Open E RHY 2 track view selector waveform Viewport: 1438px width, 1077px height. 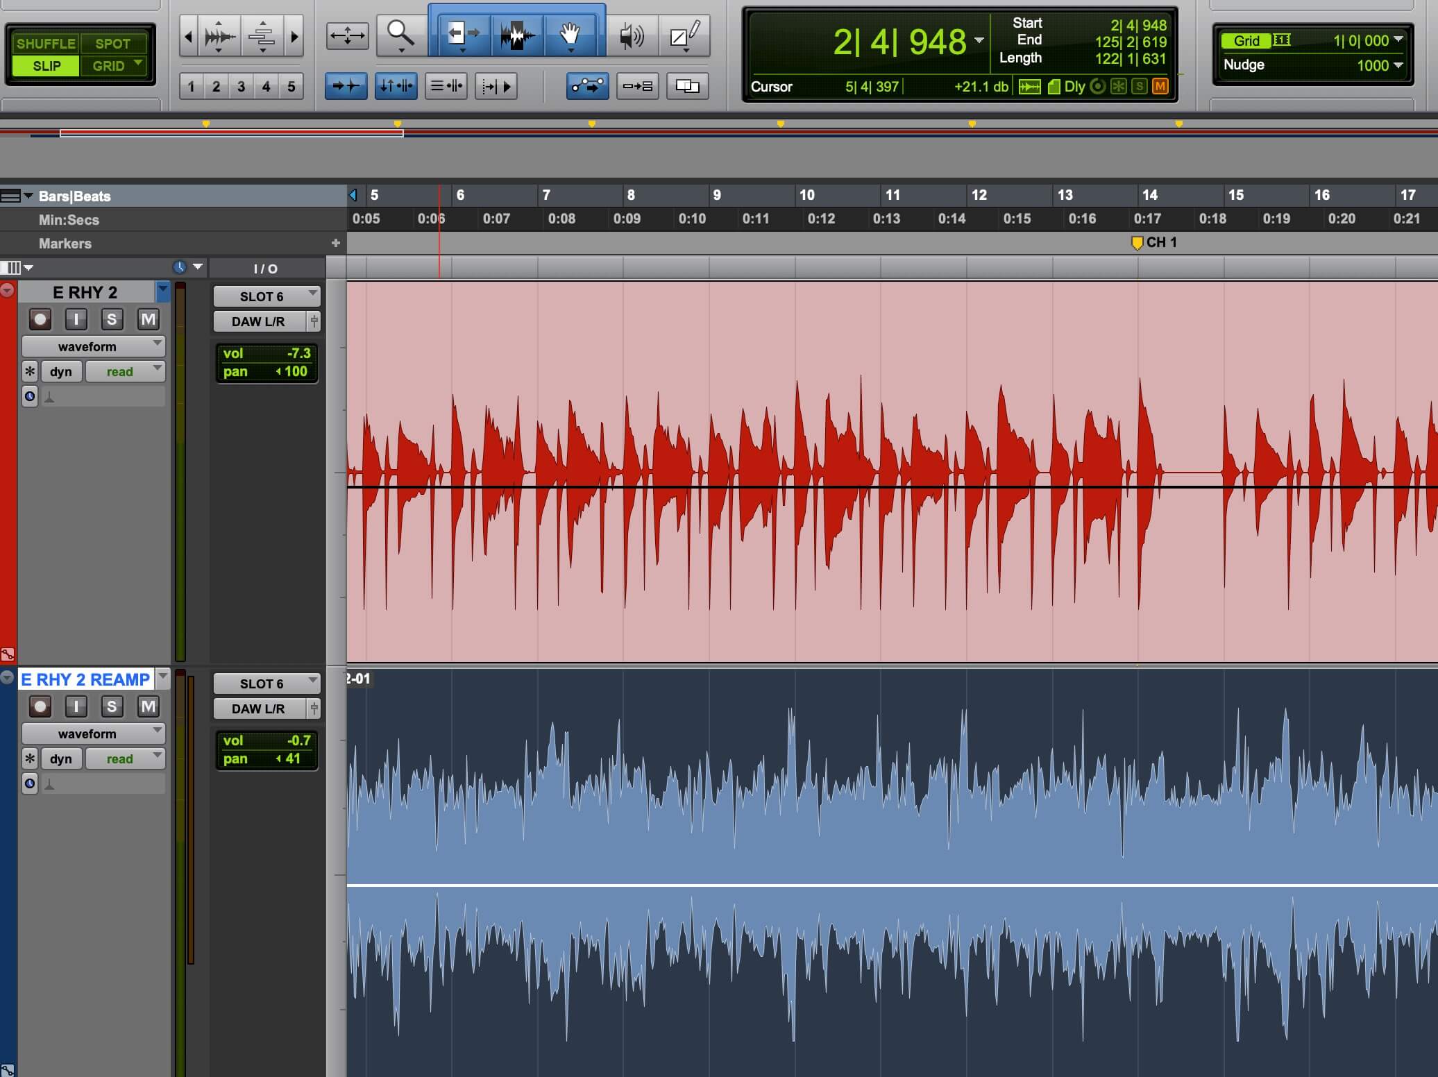[x=93, y=346]
